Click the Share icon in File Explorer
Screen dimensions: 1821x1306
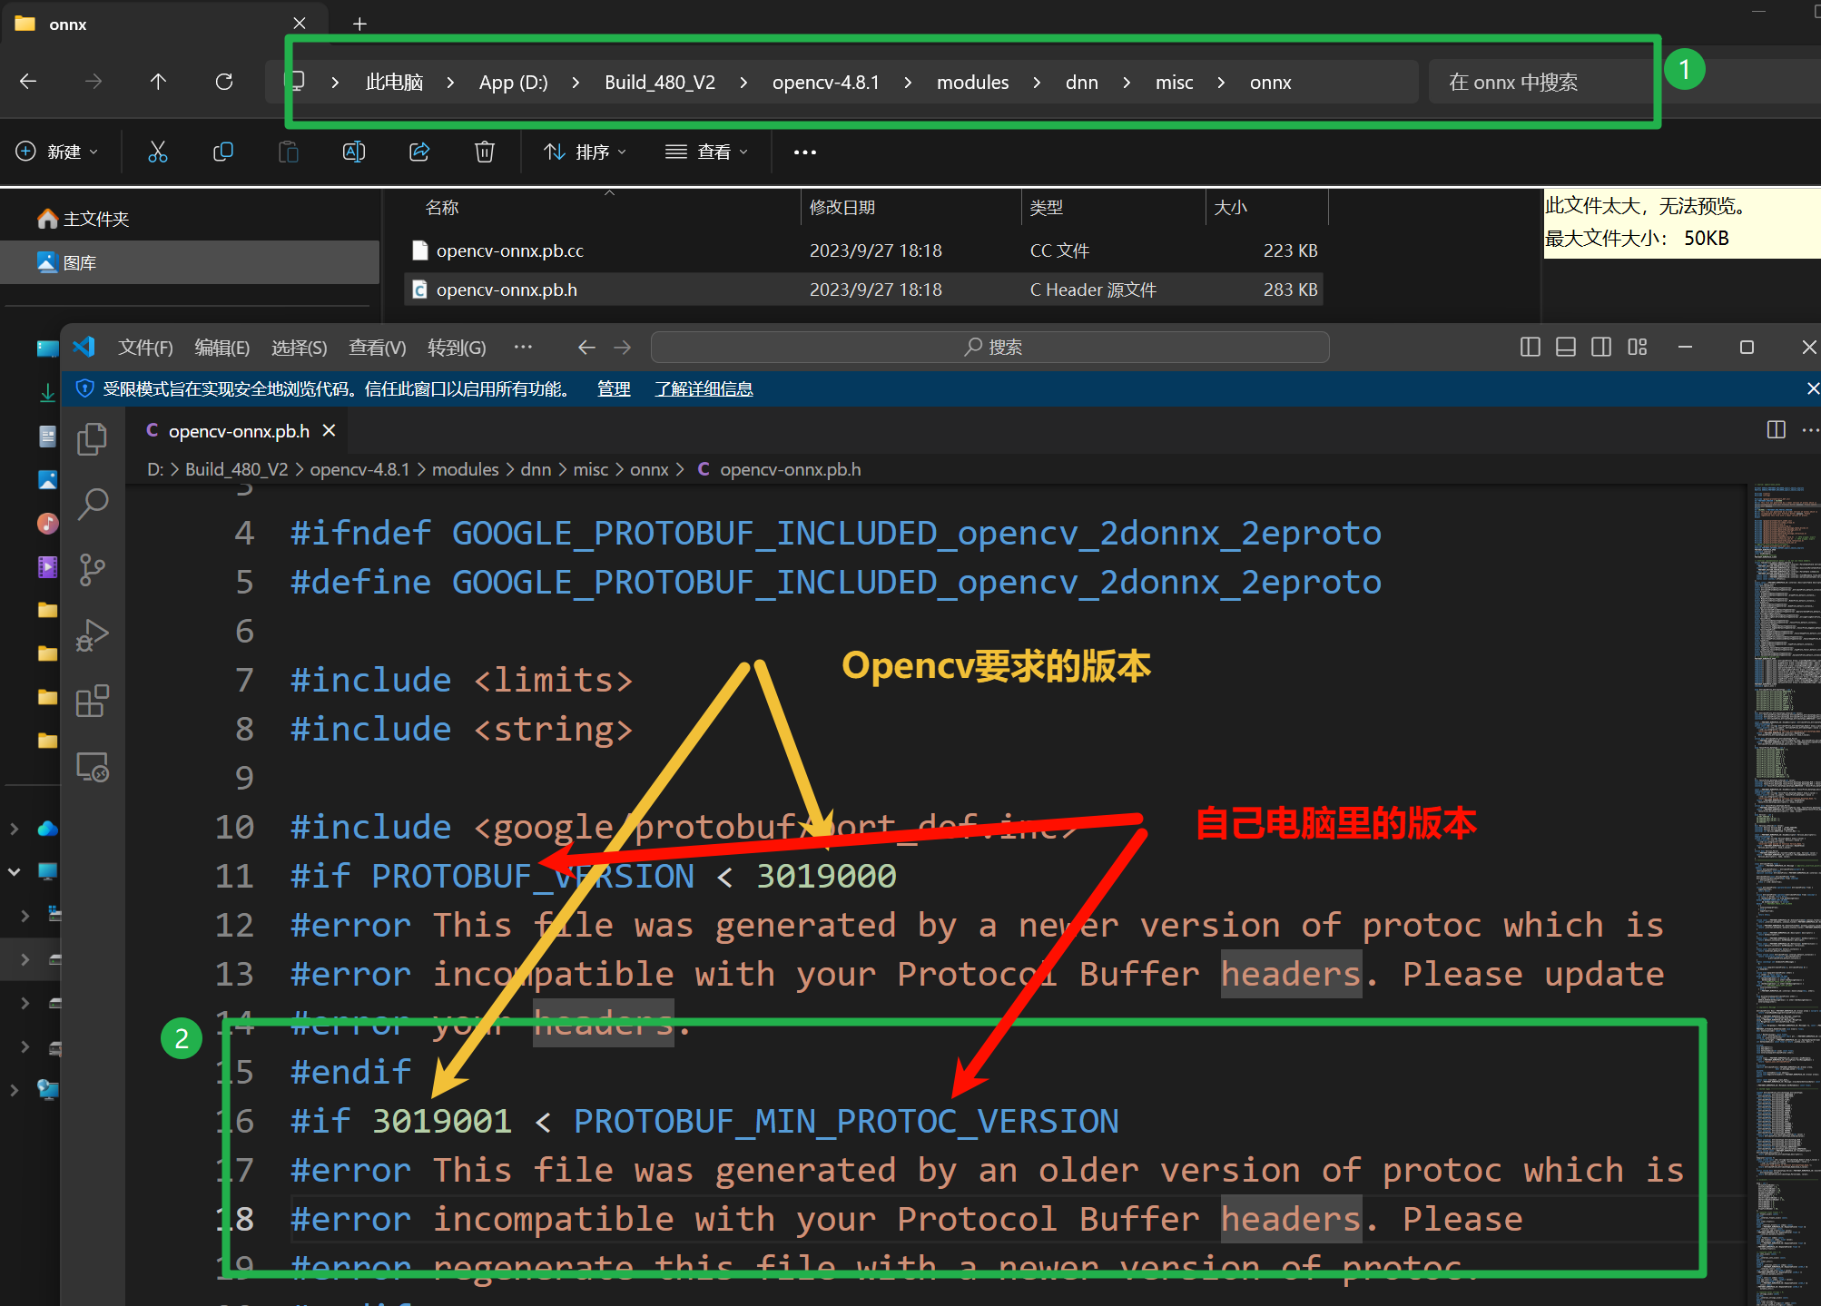pos(419,151)
